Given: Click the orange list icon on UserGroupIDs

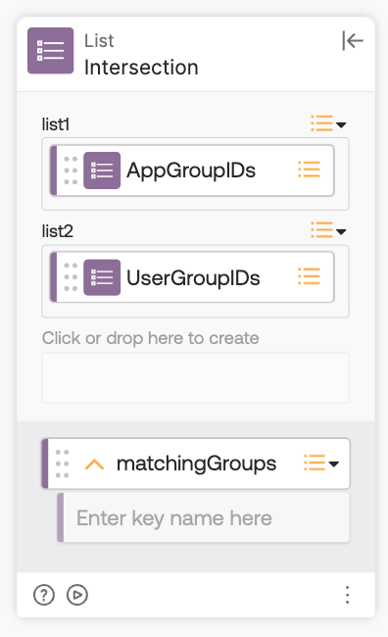Looking at the screenshot, I should pyautogui.click(x=310, y=276).
